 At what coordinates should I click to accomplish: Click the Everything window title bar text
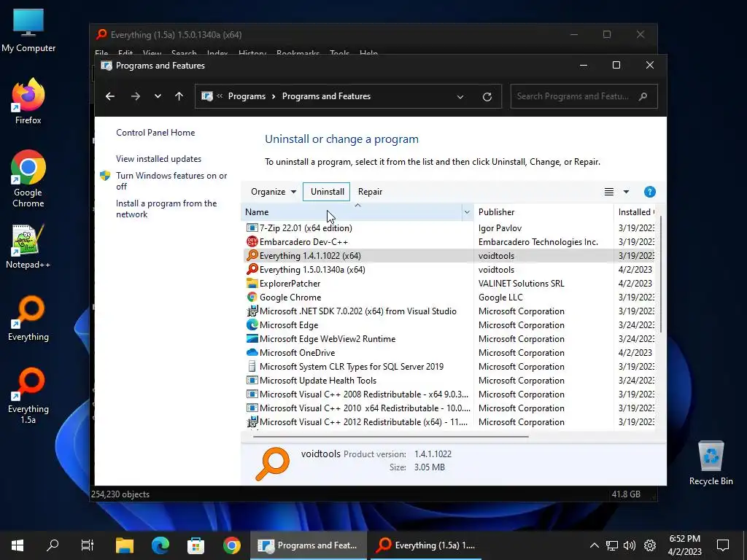tap(176, 35)
